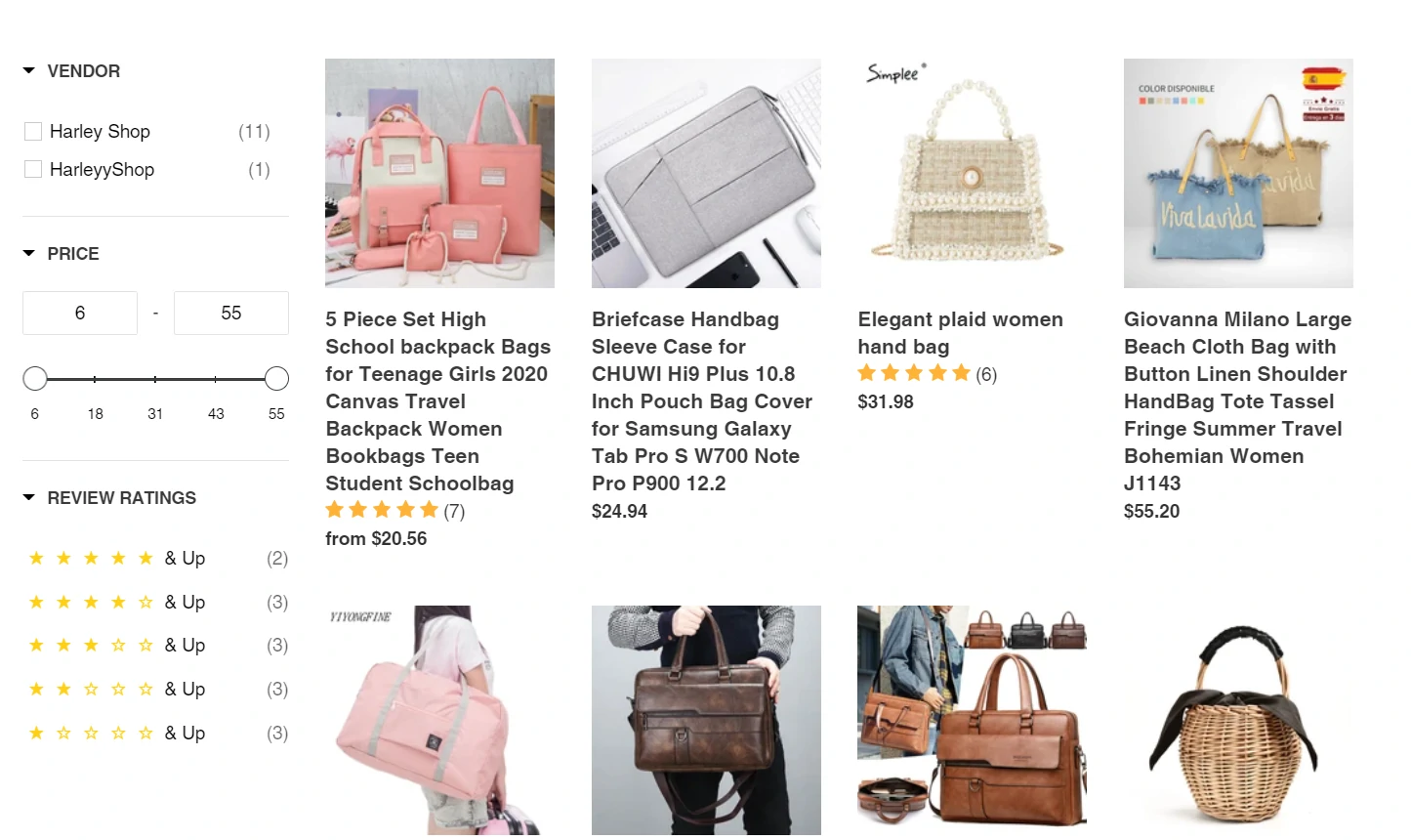This screenshot has width=1411, height=840.
Task: Filter by three stars & Up rating
Action: tap(156, 646)
